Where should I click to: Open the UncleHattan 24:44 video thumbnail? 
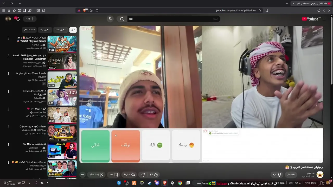[62, 168]
